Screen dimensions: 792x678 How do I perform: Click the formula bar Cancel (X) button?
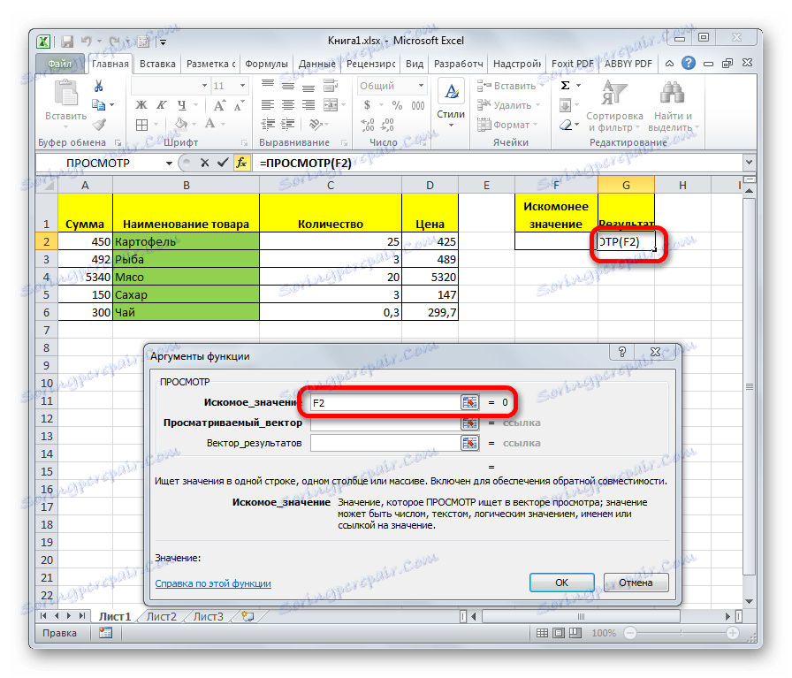(x=204, y=163)
